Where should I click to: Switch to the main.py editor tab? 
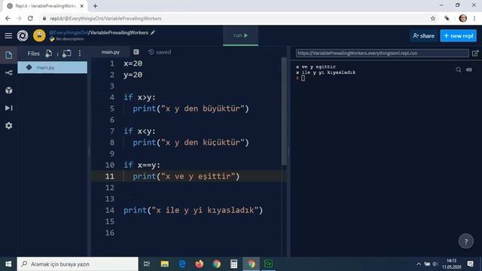(x=111, y=52)
